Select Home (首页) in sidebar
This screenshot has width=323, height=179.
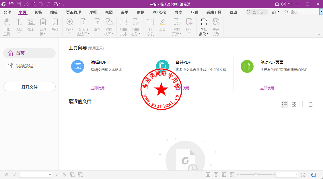[30, 53]
